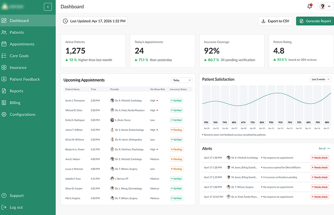Click the Today's Appointments card showing 24
Viewport: 334px width, 215px height.
tap(163, 51)
